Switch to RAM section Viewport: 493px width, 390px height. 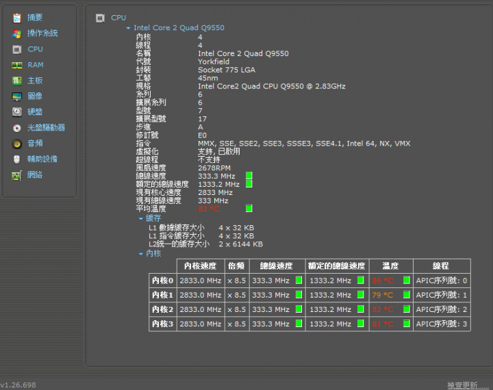tap(36, 65)
